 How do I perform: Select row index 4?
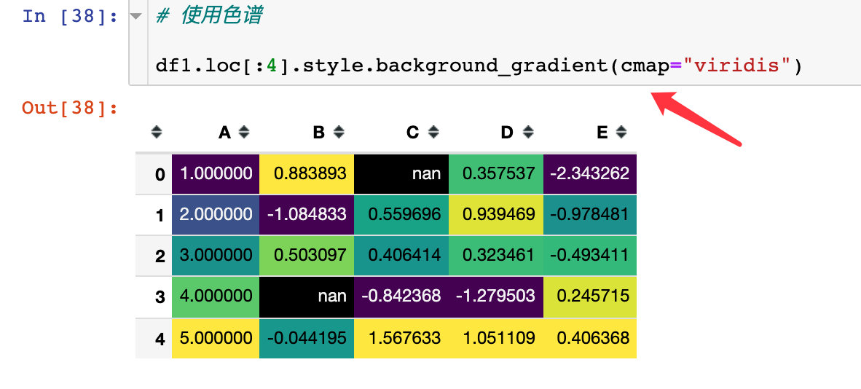pos(154,339)
